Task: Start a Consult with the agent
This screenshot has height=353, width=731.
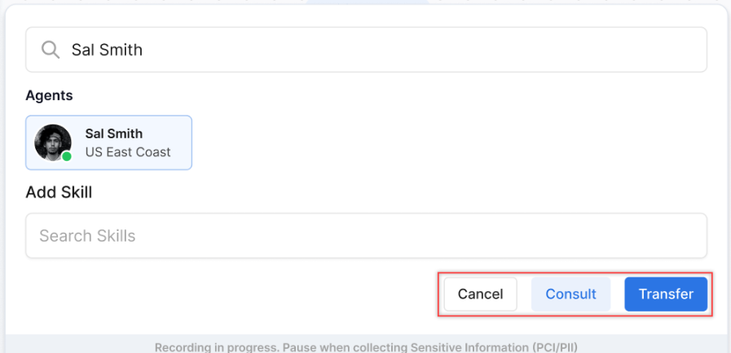Action: tap(570, 294)
